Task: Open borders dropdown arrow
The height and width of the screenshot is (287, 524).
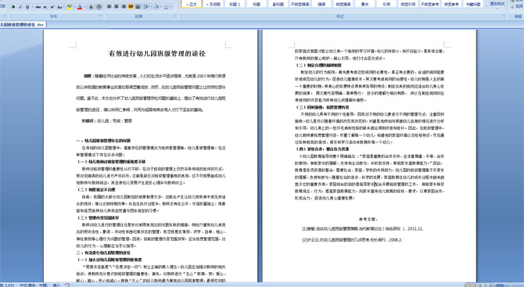Action: (170, 7)
